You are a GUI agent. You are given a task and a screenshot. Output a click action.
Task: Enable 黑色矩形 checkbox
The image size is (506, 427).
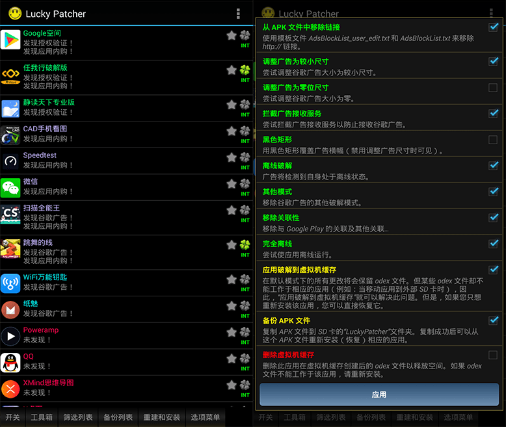[x=493, y=140]
